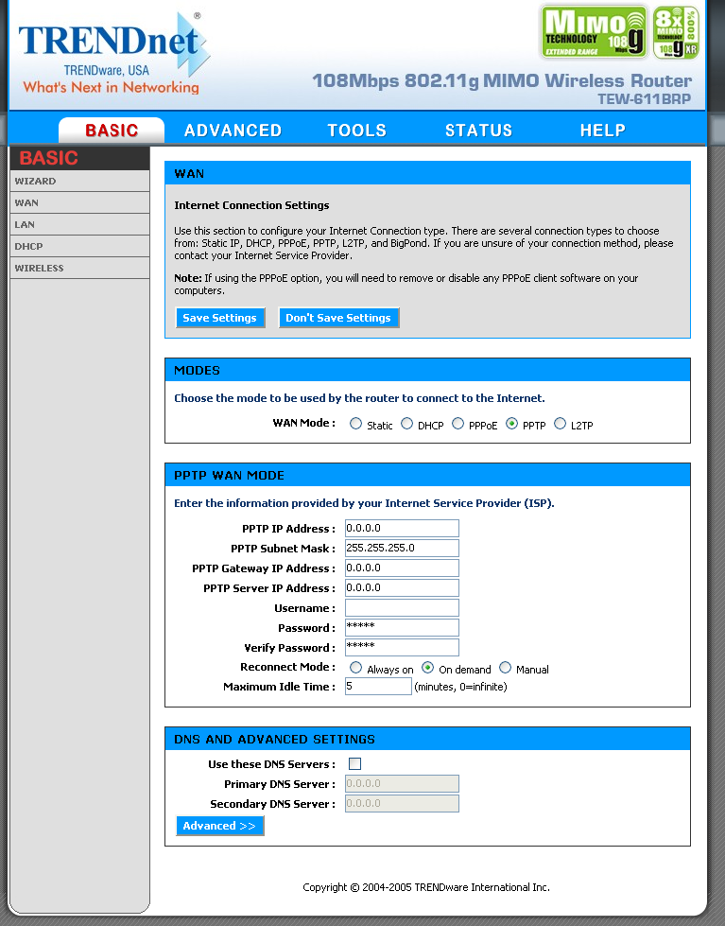The width and height of the screenshot is (725, 926).
Task: Open the TOOLS tab
Action: click(x=357, y=130)
